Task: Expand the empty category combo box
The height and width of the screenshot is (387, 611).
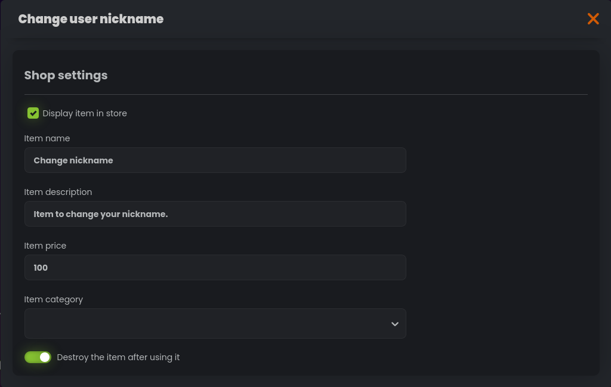Action: (215, 323)
